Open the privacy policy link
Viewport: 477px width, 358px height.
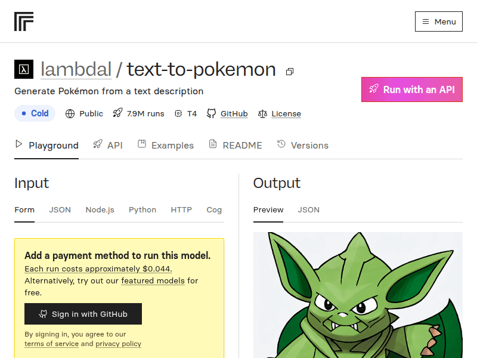pos(118,344)
